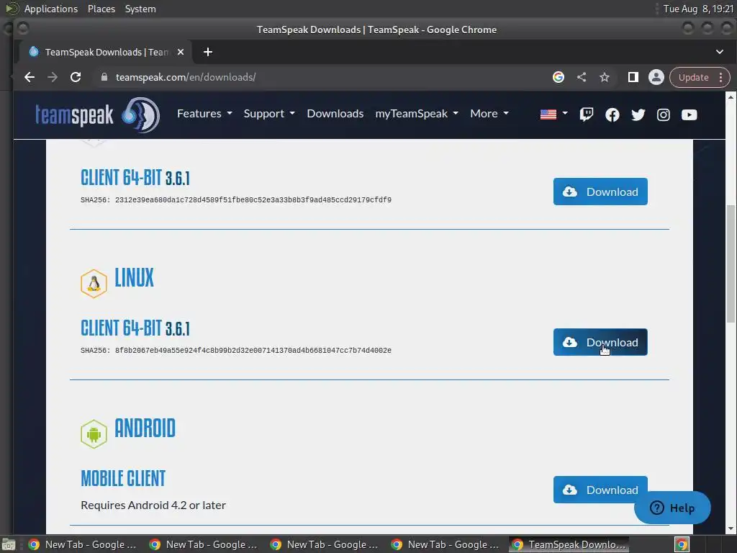Open TeamSpeak YouTube channel icon
This screenshot has height=553, width=737.
689,114
